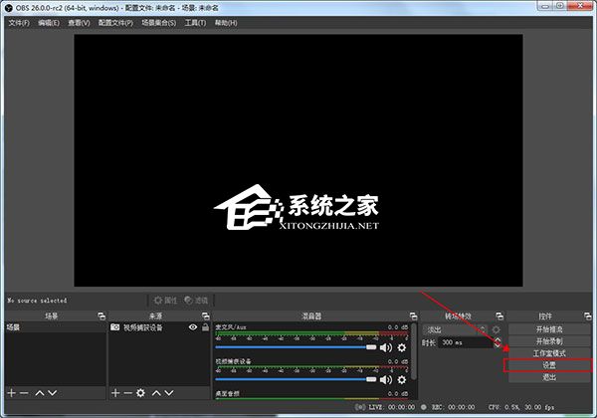Enable 工作室模式 studio mode
The height and width of the screenshot is (418, 597).
549,353
